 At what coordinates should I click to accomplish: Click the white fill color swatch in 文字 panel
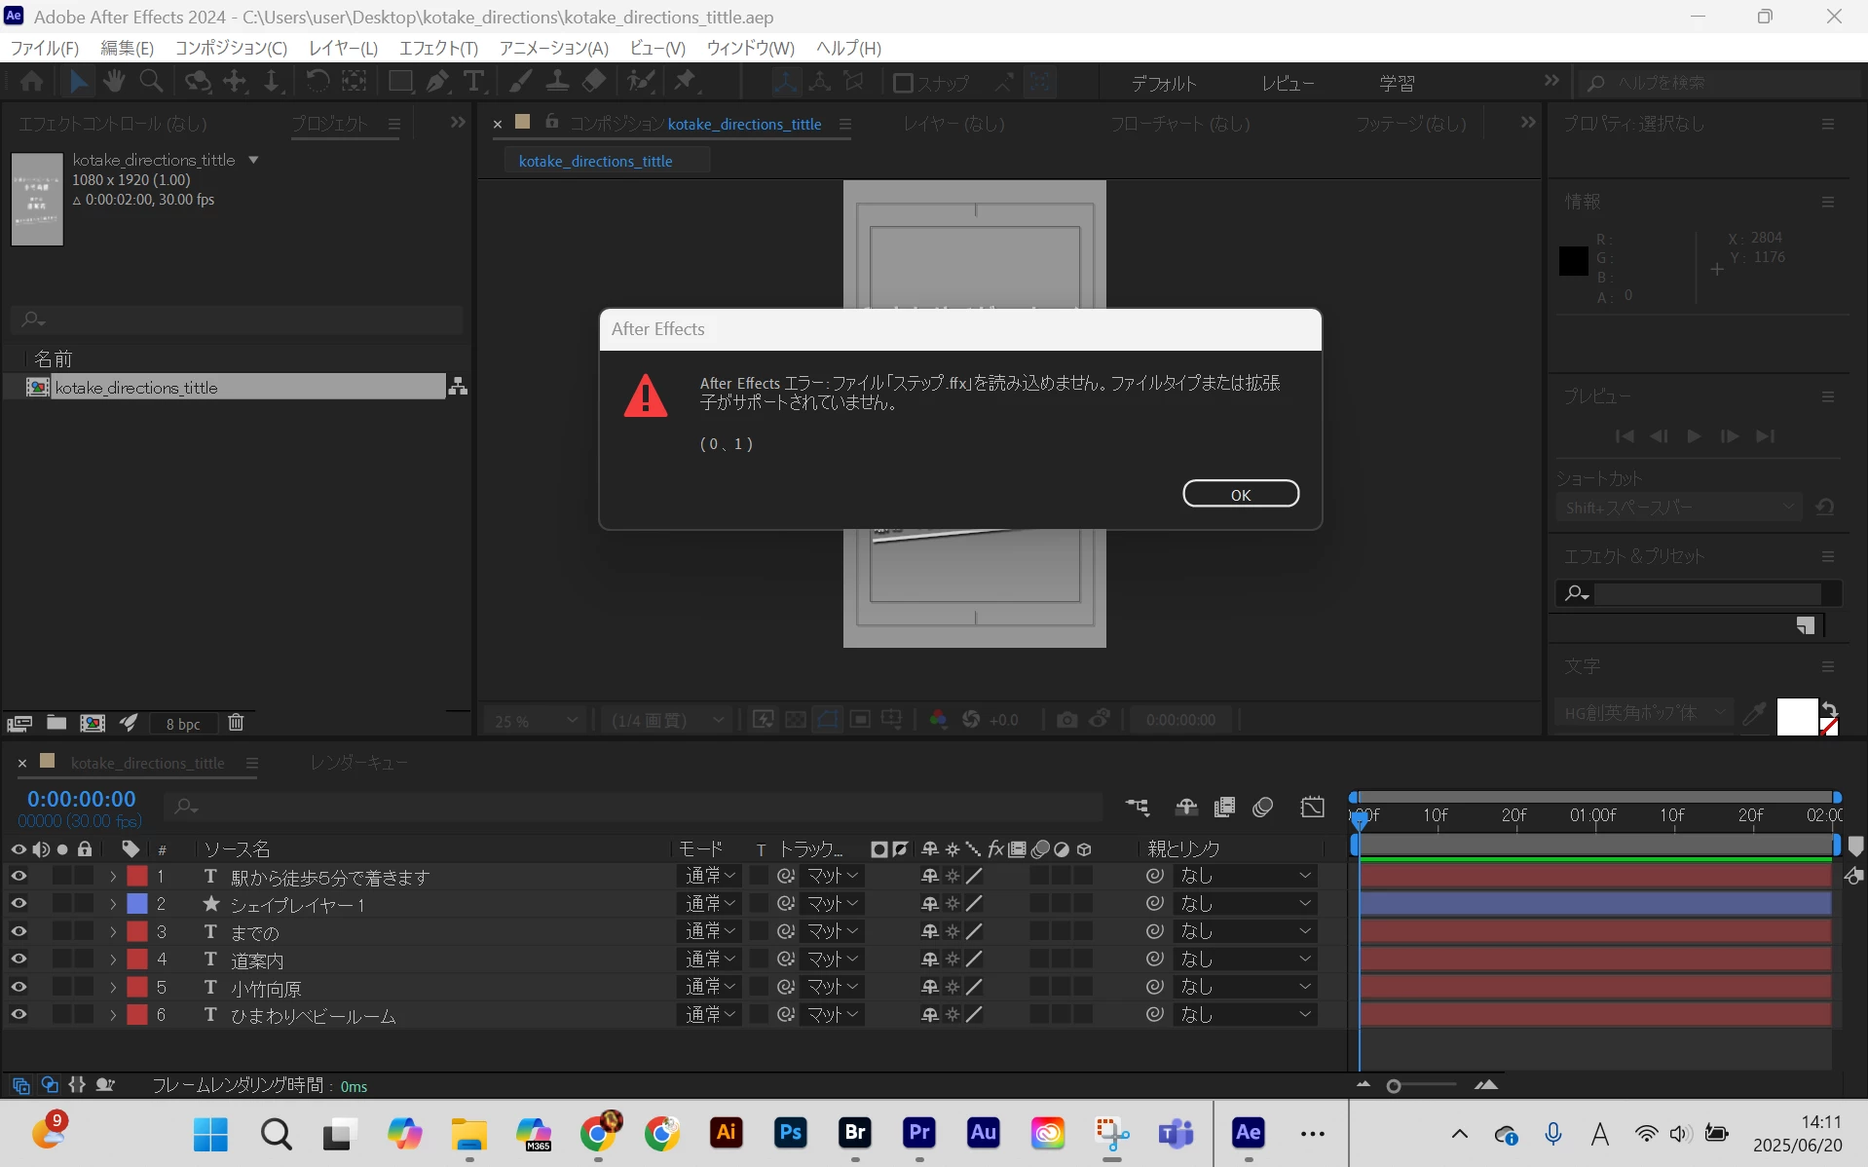pyautogui.click(x=1796, y=716)
